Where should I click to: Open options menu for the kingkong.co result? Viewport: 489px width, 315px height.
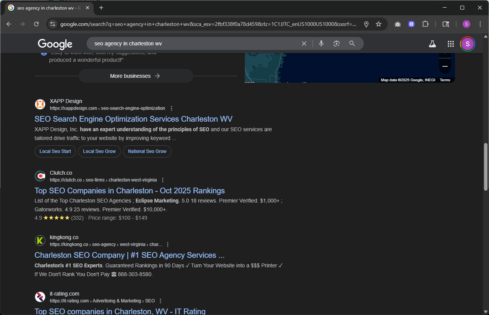[x=168, y=244]
